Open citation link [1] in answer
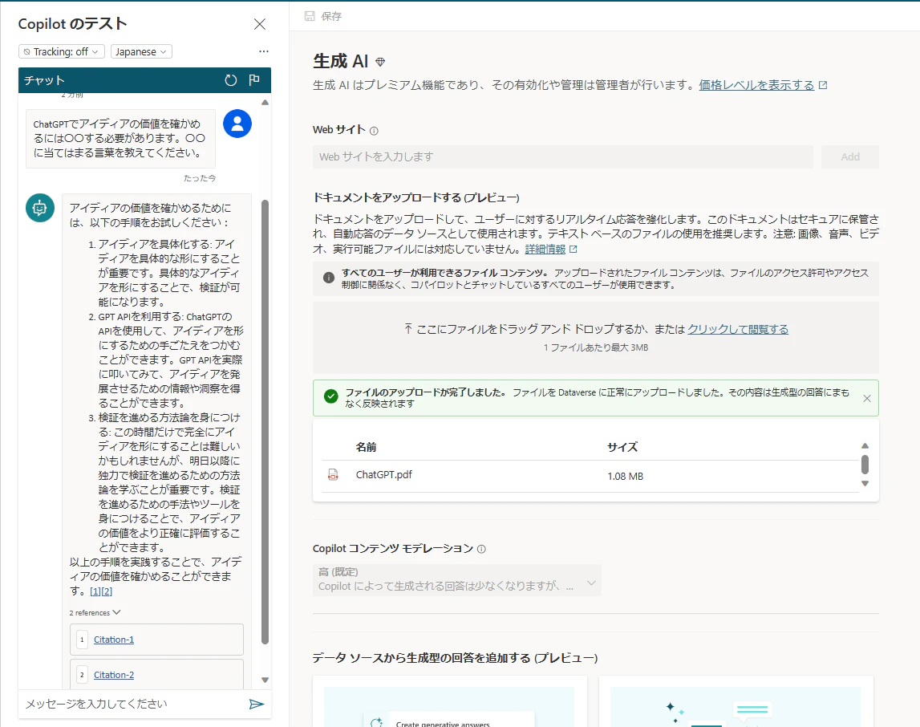The height and width of the screenshot is (727, 920). (x=95, y=591)
